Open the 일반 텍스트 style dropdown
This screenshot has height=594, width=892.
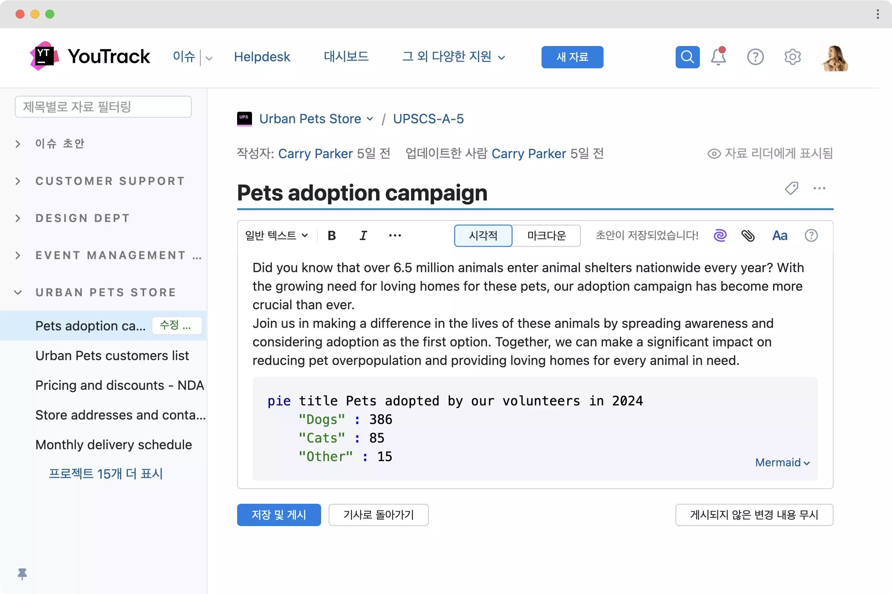[276, 236]
